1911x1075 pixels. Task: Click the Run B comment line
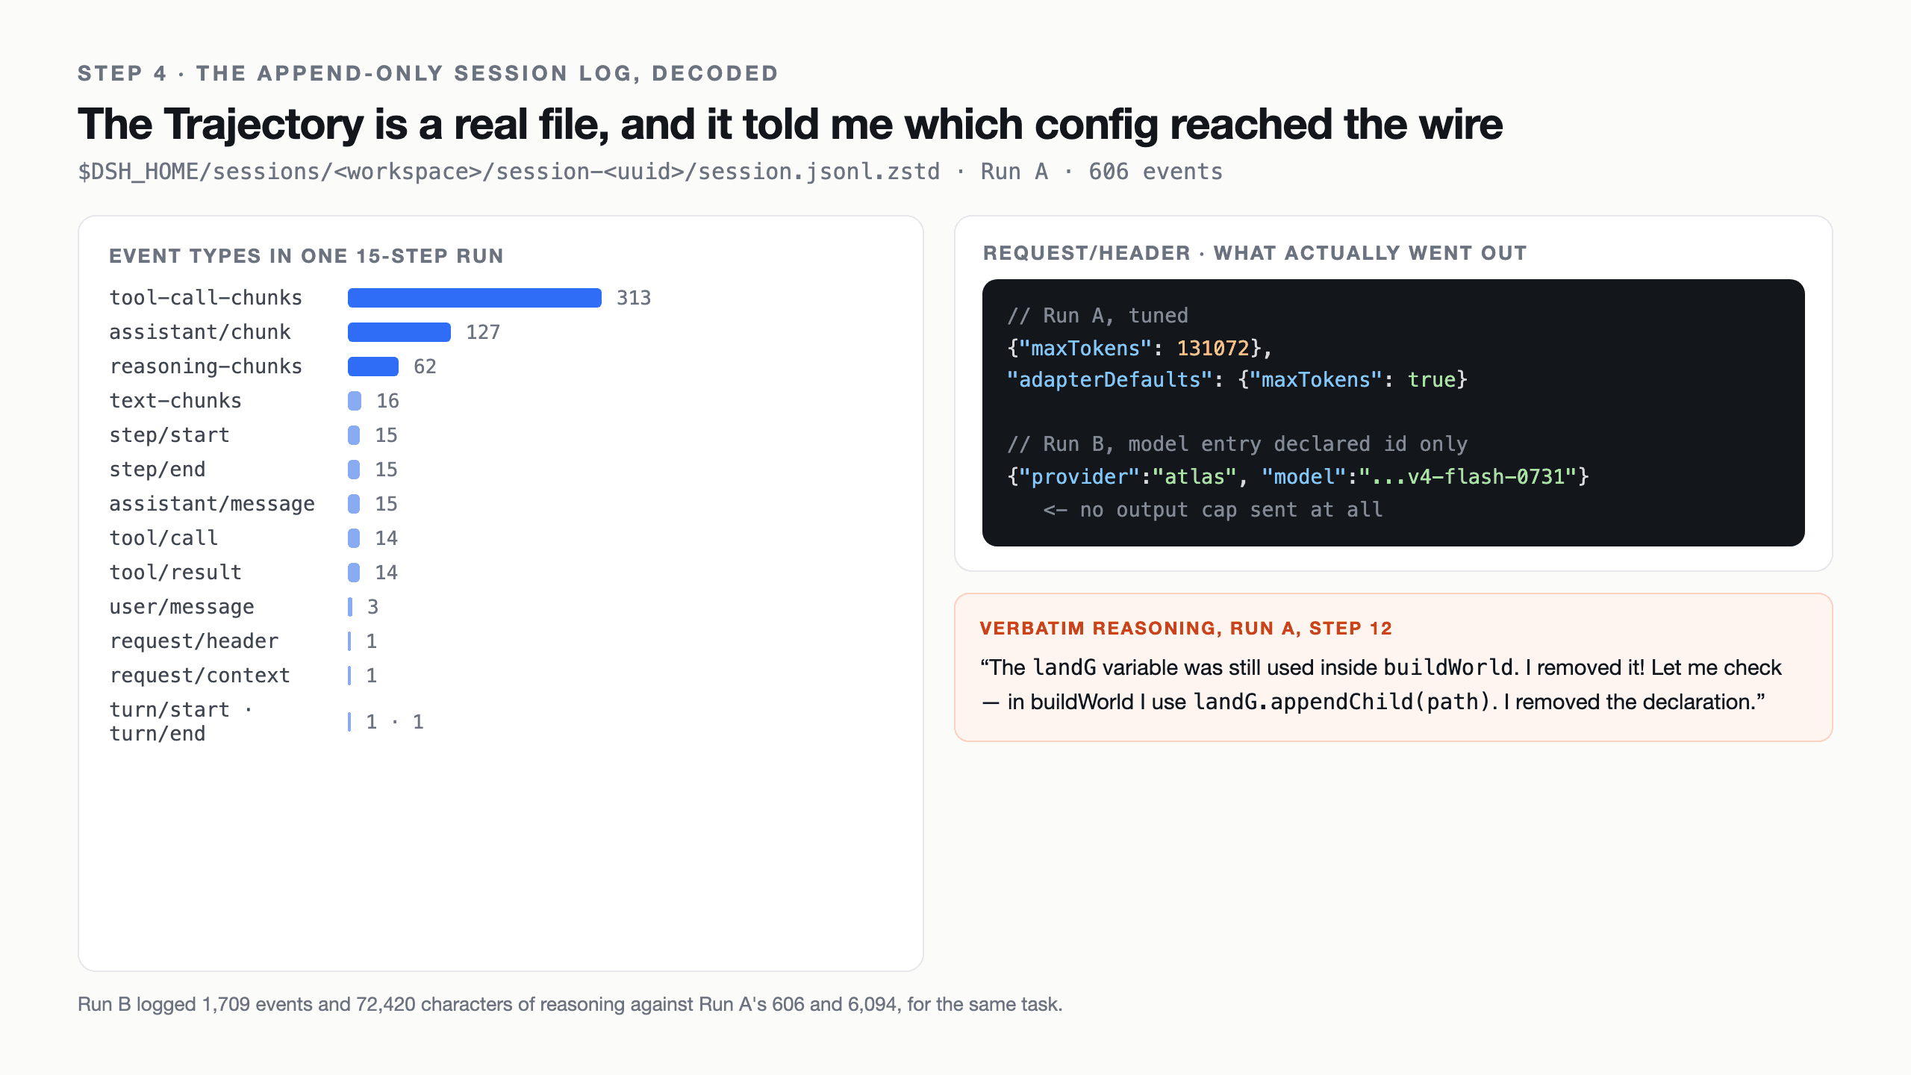point(1237,444)
